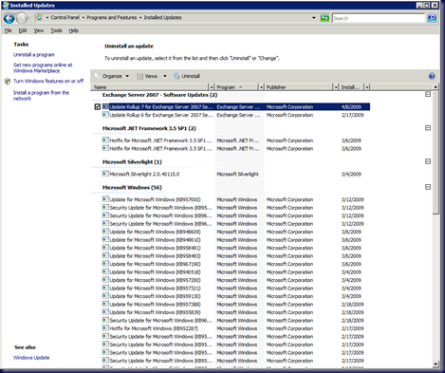Screen dimensions: 445x373
Task: Click the refresh icon beside address bar
Action: tap(324, 18)
